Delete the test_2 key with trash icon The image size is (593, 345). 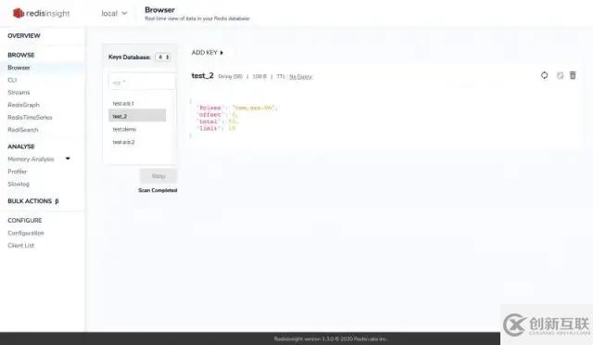(x=573, y=75)
